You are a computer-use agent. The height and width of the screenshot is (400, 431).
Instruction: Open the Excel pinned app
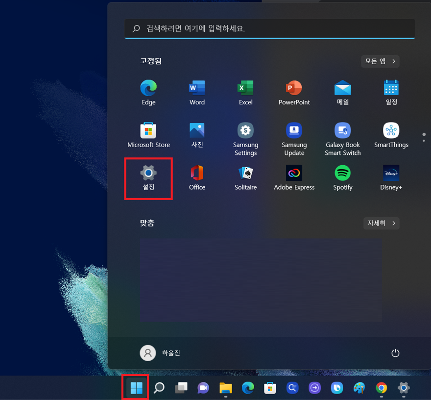click(x=245, y=93)
